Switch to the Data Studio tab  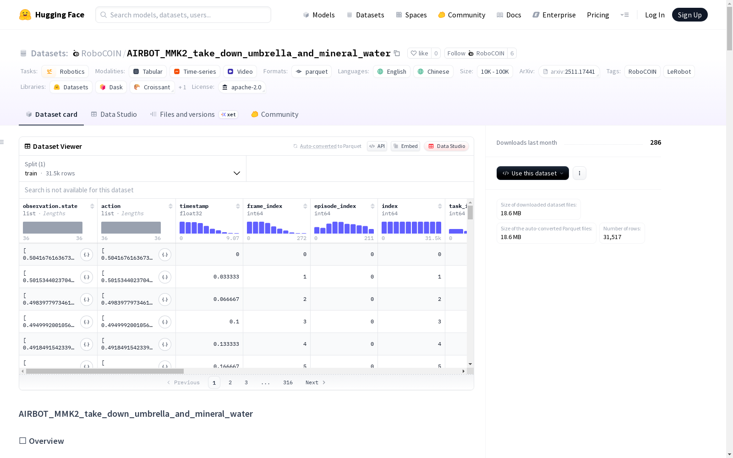coord(114,114)
